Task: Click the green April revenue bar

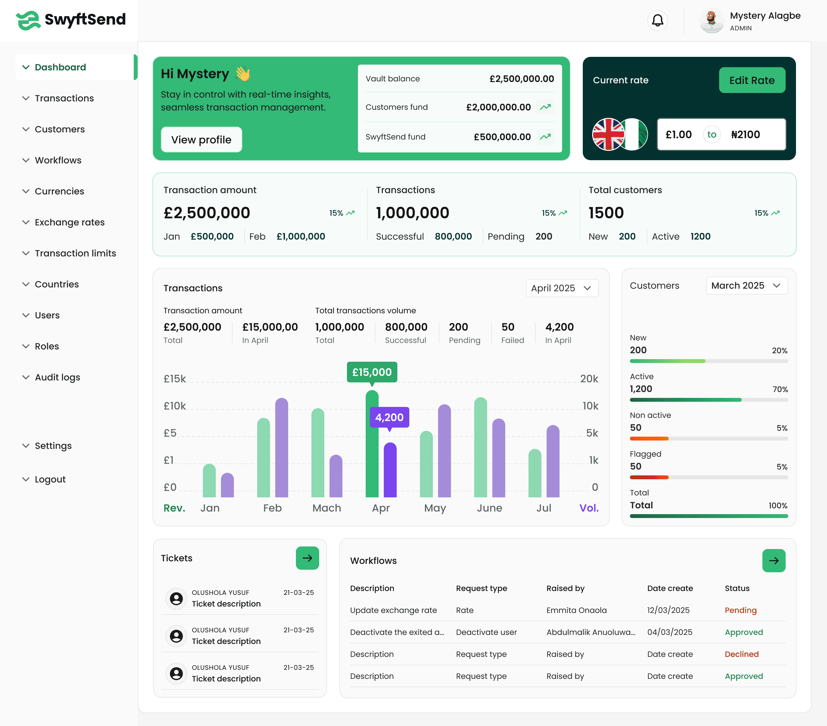Action: pyautogui.click(x=372, y=443)
